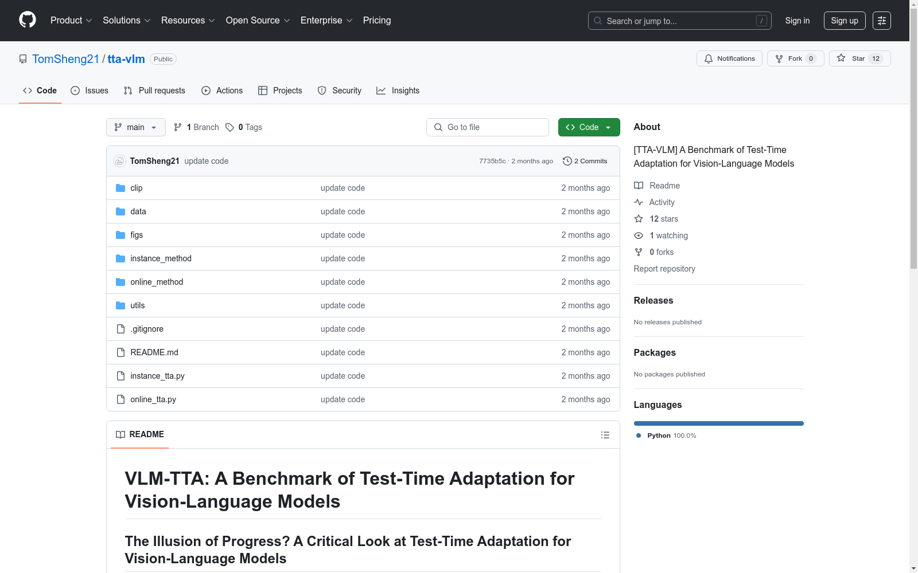The image size is (918, 573).
Task: Switch to the Issues tab
Action: tap(90, 91)
